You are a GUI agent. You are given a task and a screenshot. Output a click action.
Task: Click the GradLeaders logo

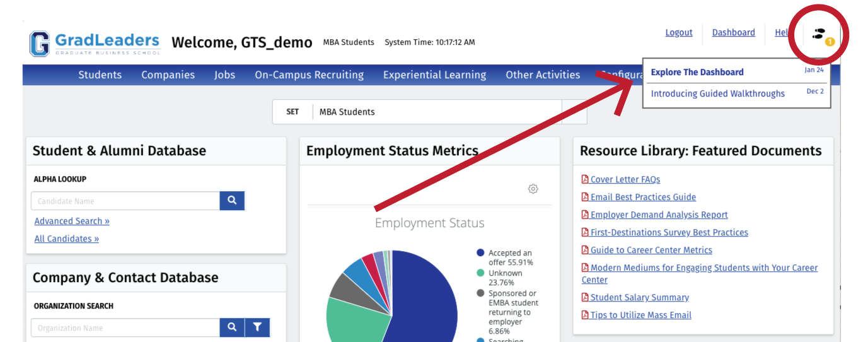95,43
